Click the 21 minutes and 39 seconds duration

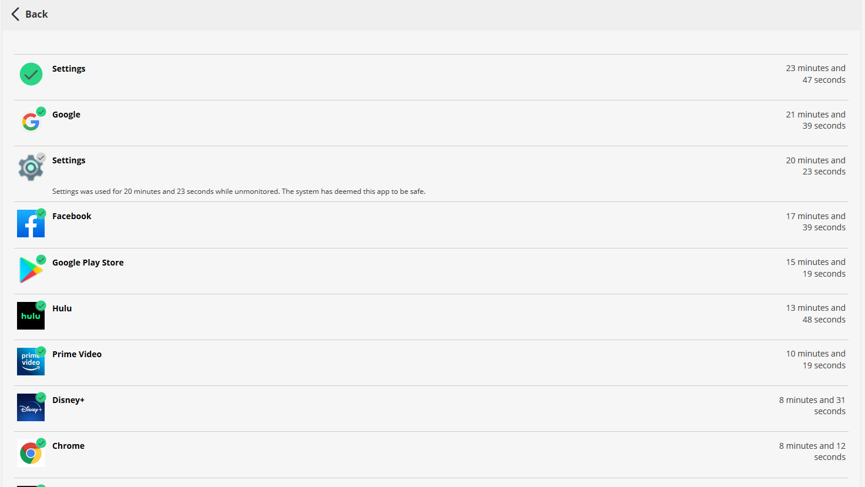pos(816,120)
